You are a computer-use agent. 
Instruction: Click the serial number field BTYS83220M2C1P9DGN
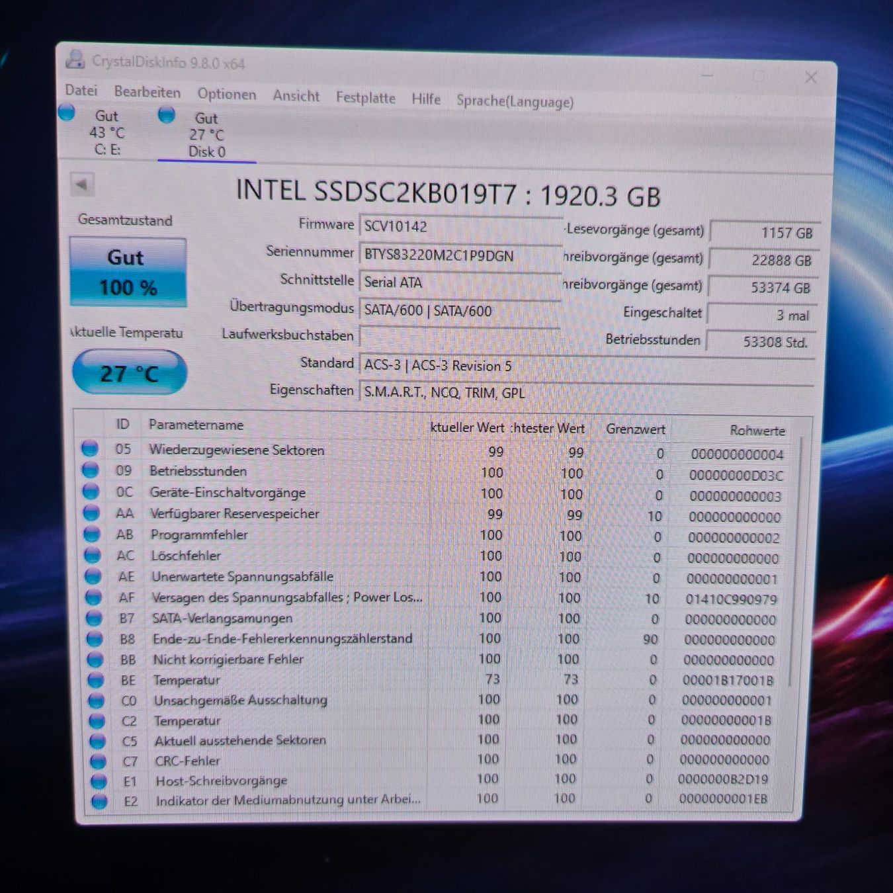click(x=460, y=255)
